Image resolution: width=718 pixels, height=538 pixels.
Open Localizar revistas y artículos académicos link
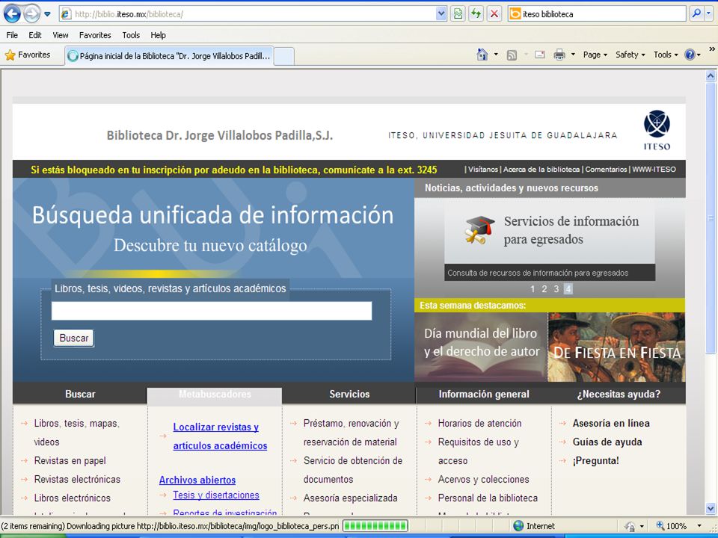click(x=220, y=436)
